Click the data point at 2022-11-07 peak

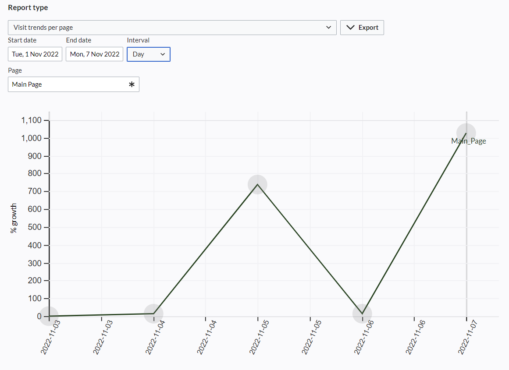click(x=466, y=133)
